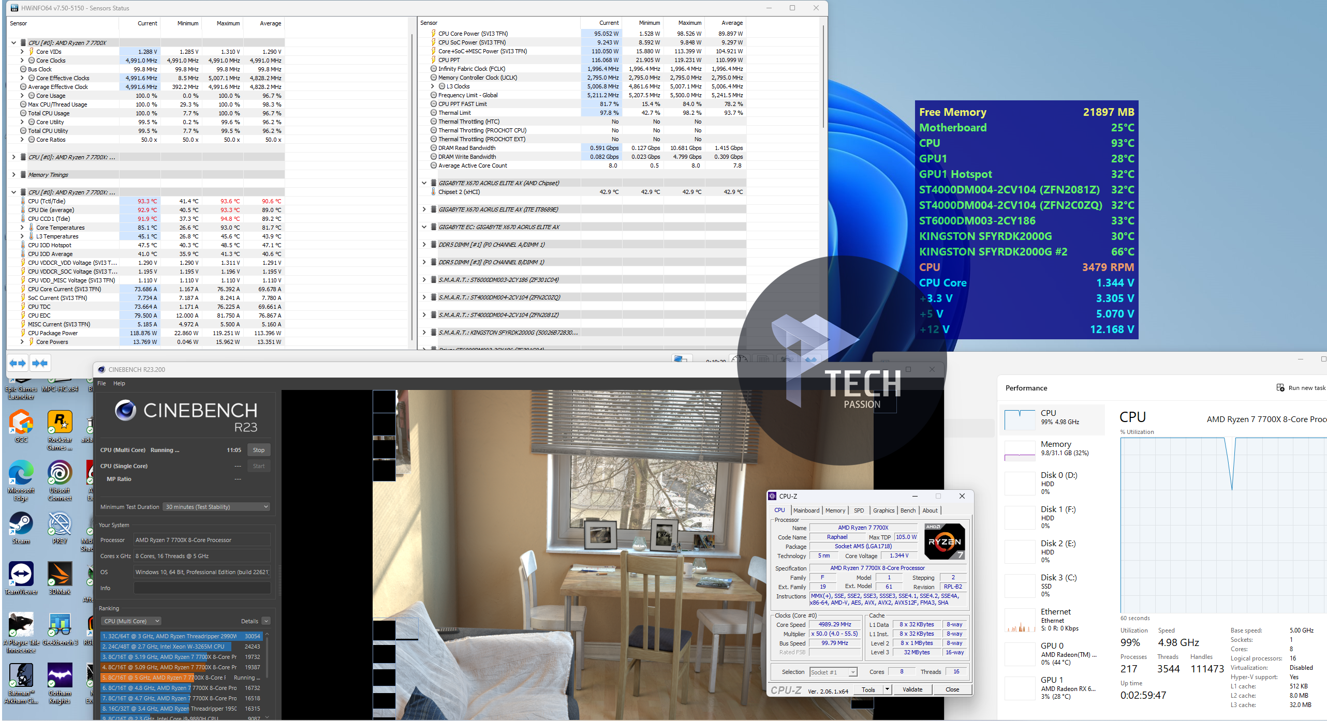This screenshot has width=1327, height=721.
Task: Expand the Memory Timings sensor group
Action: pos(14,175)
